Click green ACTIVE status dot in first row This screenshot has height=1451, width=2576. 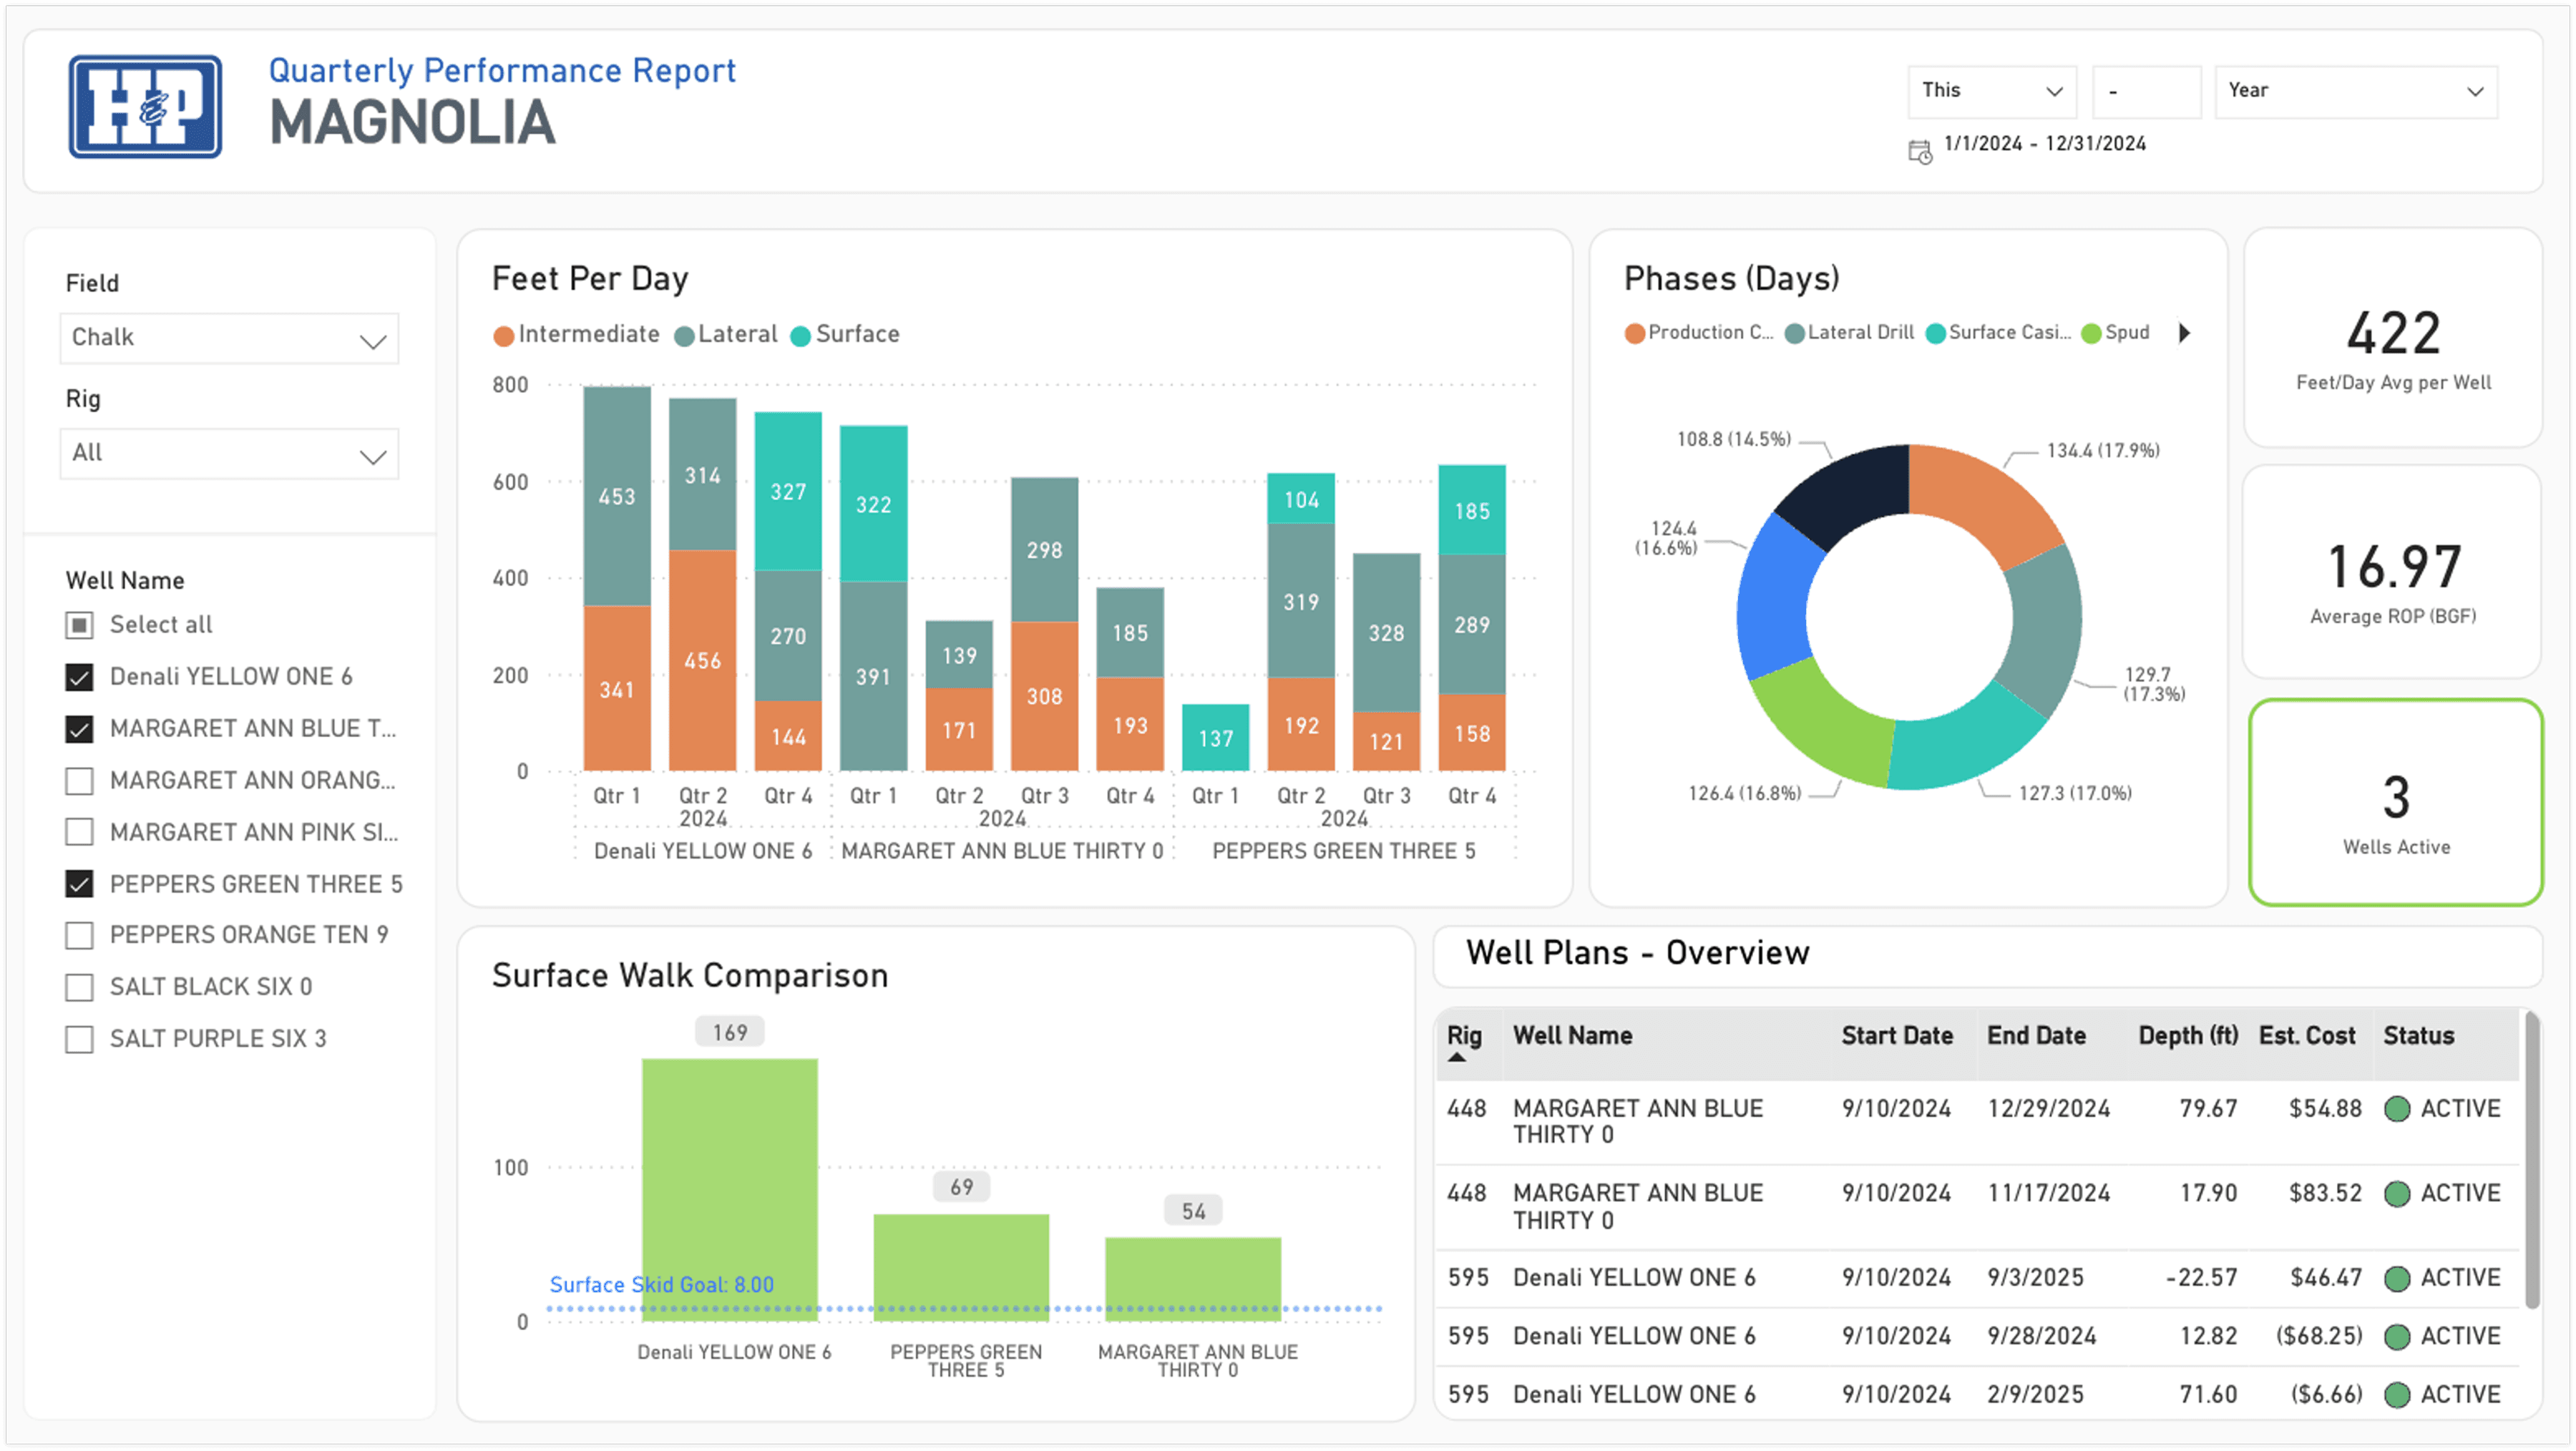click(x=2396, y=1108)
